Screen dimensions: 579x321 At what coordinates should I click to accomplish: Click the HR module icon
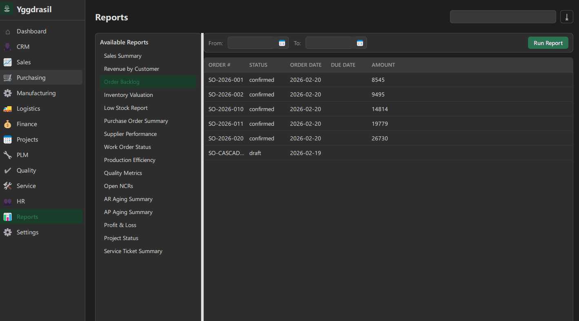[x=7, y=201]
